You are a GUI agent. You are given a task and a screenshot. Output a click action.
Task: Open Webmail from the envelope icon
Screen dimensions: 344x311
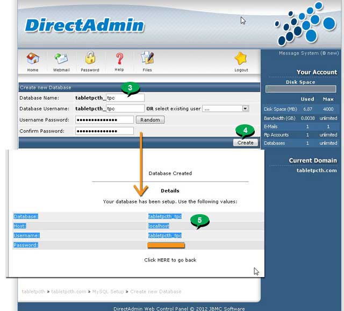(x=61, y=59)
